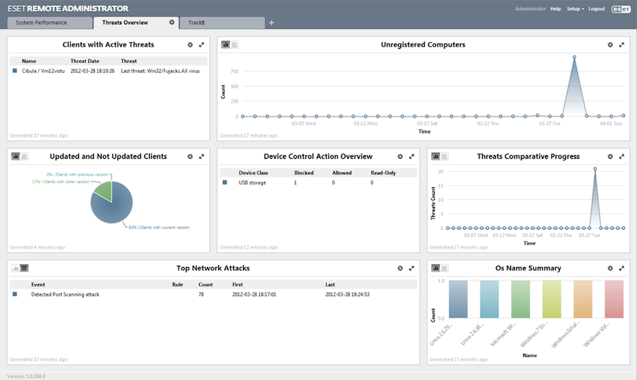Click the yellow-green Windows 7 En... bar
The image size is (637, 380).
pos(552,299)
